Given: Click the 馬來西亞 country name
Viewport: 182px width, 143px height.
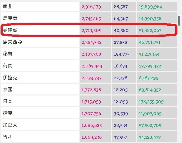Looking at the screenshot, I should pos(12,42).
